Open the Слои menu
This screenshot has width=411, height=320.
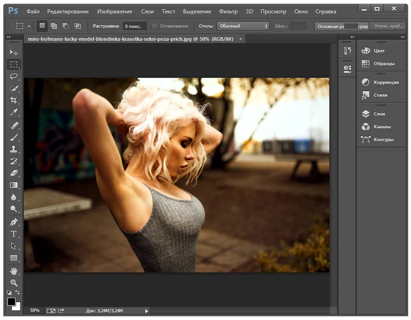click(147, 11)
